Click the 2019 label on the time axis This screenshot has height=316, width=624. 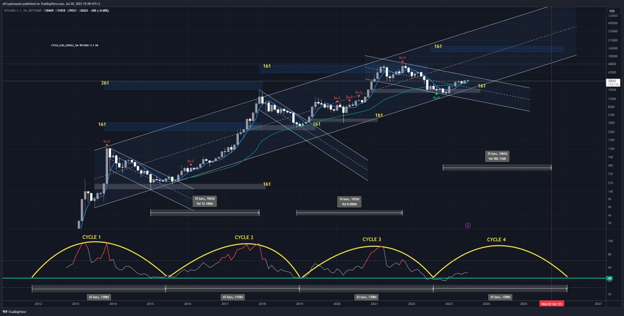point(300,304)
